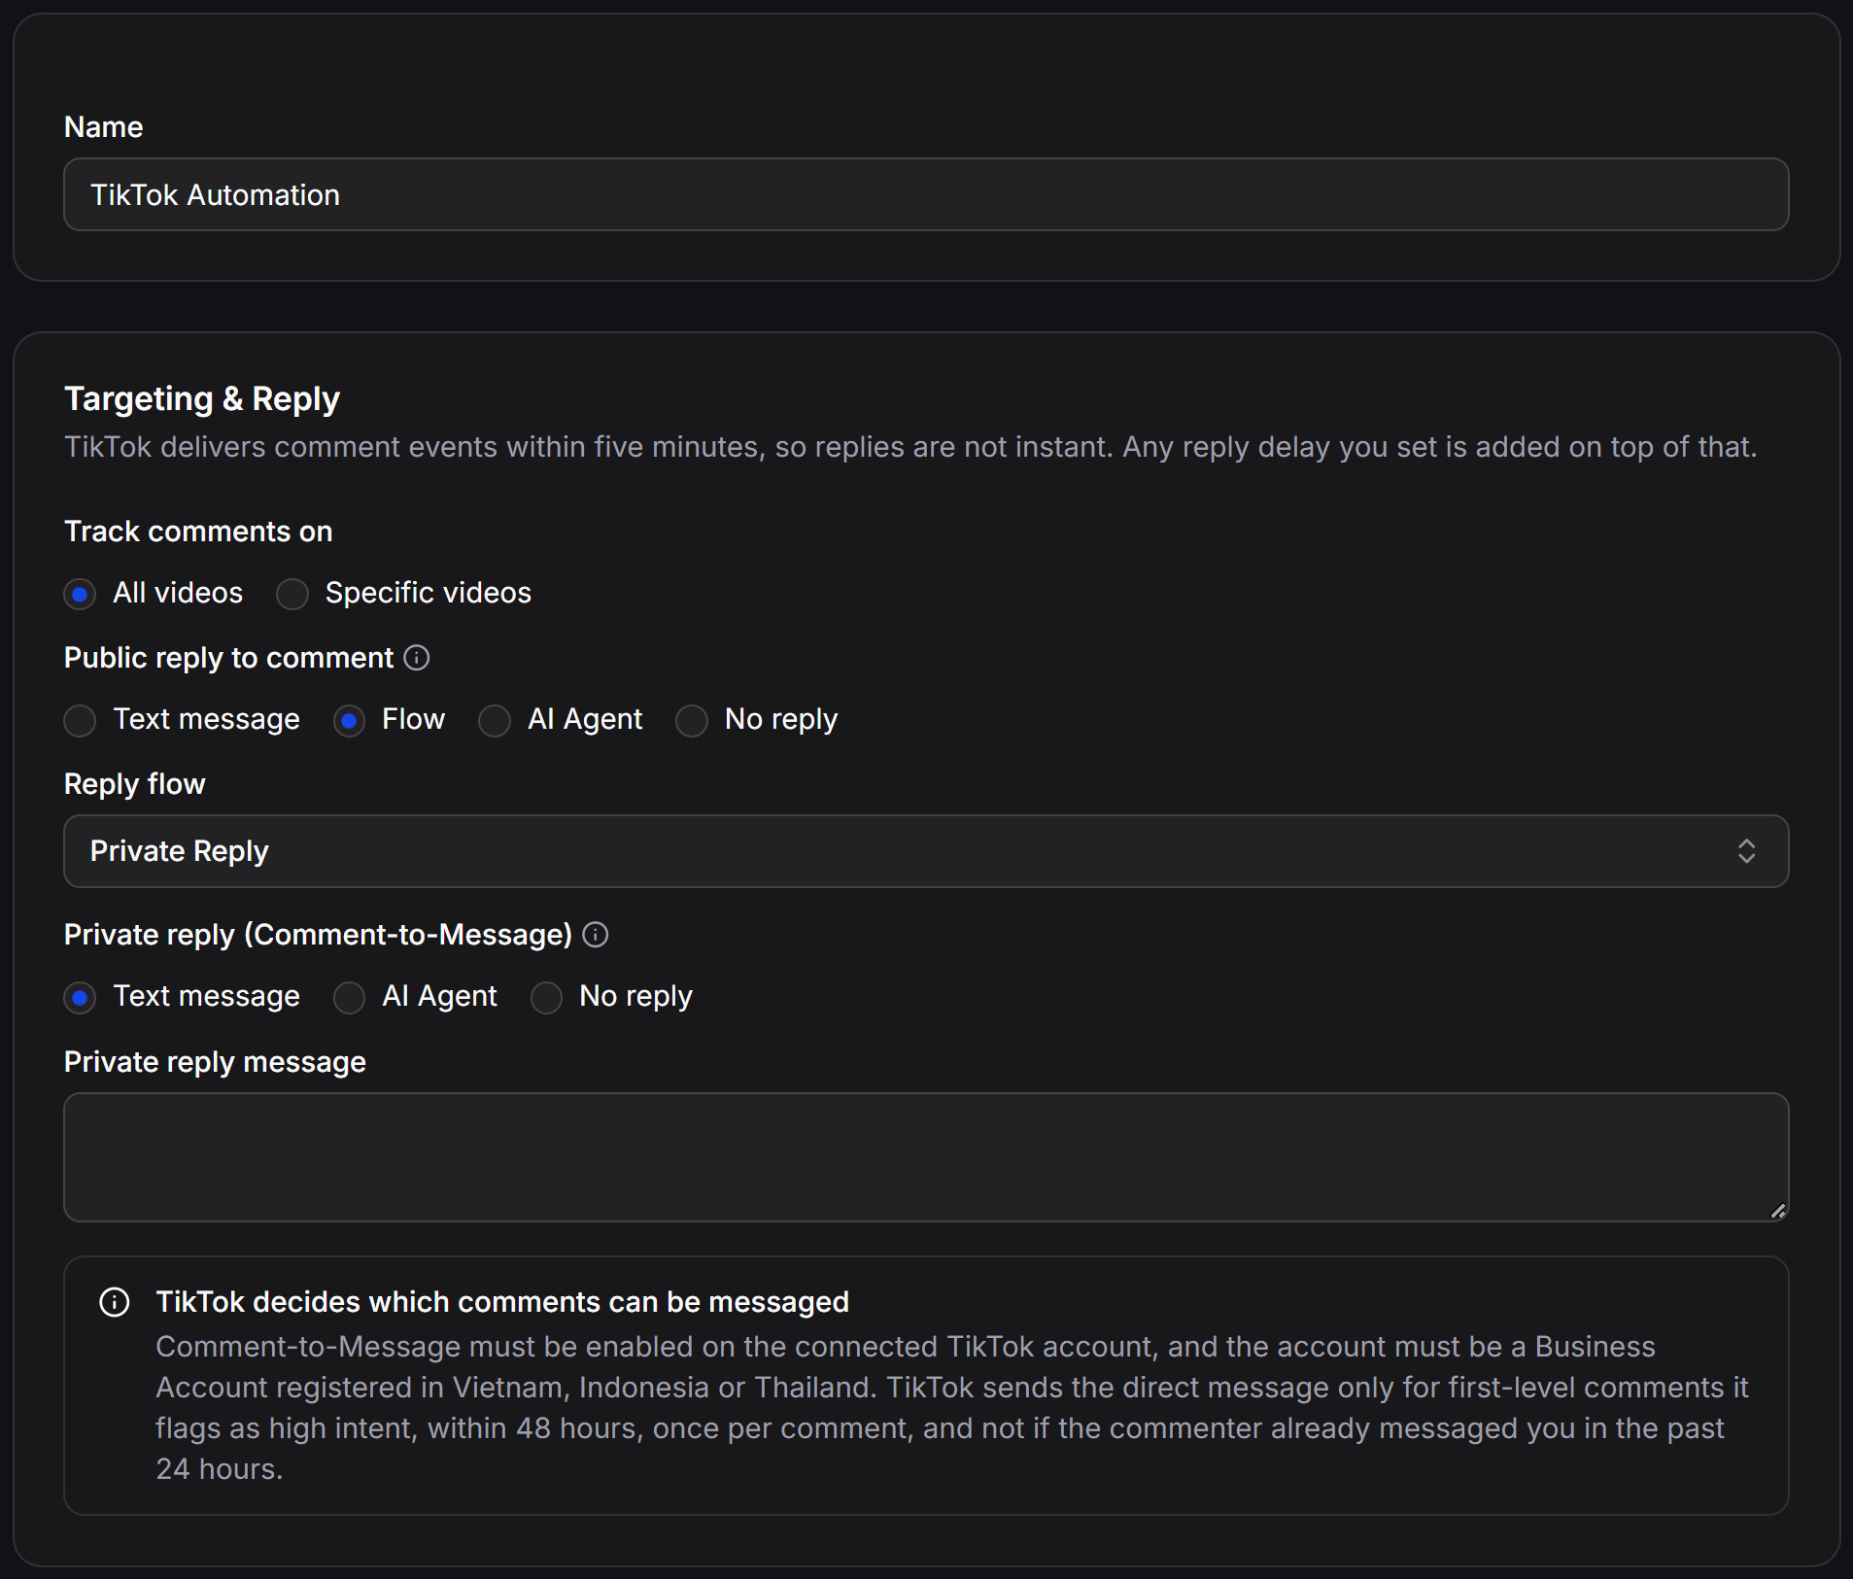This screenshot has width=1853, height=1579.
Task: Click the Reply flow label
Action: [135, 784]
